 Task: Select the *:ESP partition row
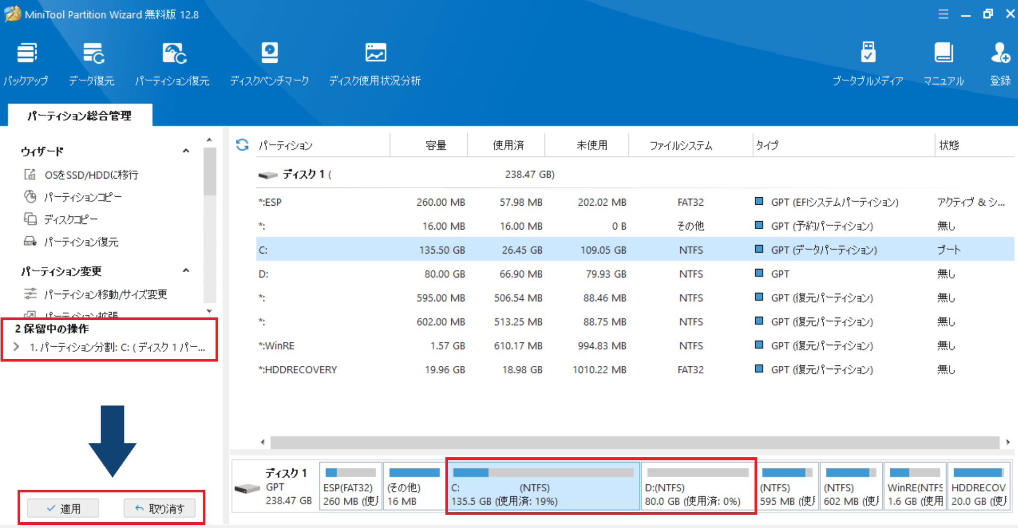(x=635, y=202)
